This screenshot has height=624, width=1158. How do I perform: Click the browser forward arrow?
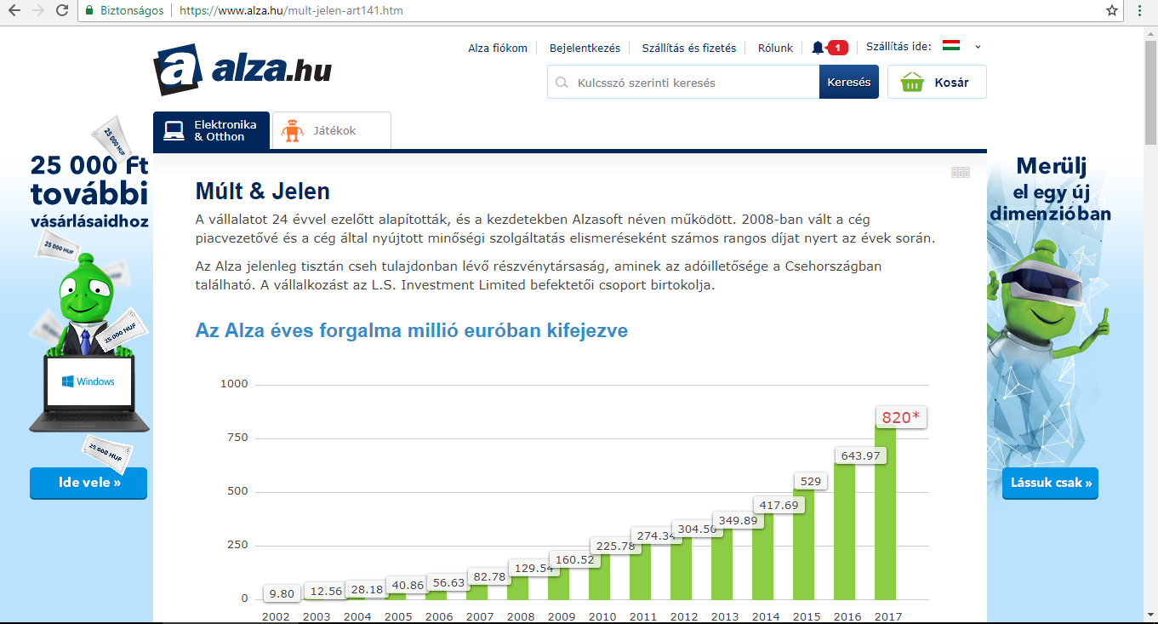click(x=37, y=11)
